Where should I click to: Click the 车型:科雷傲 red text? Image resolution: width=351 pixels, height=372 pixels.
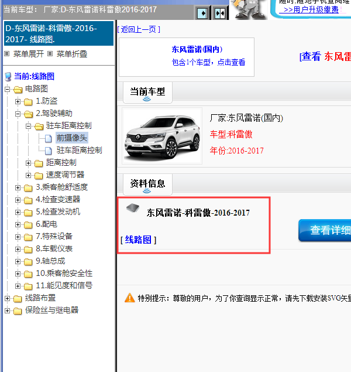pyautogui.click(x=231, y=134)
